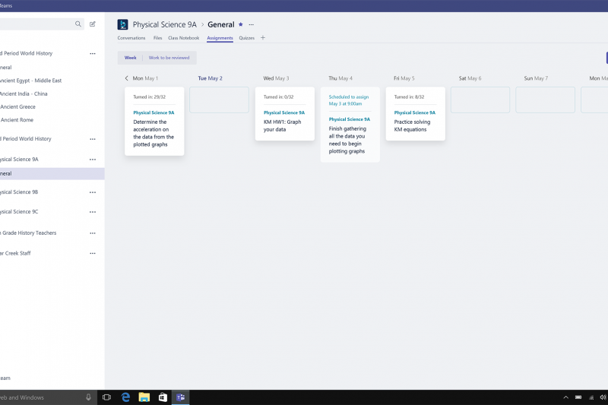Select Creek Staff team in sidebar
This screenshot has width=608, height=405.
(15, 254)
